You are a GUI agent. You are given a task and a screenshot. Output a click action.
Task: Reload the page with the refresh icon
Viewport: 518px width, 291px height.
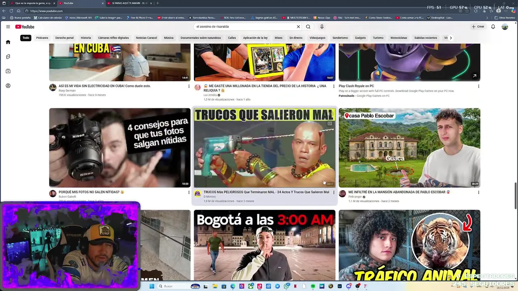pyautogui.click(x=11, y=11)
